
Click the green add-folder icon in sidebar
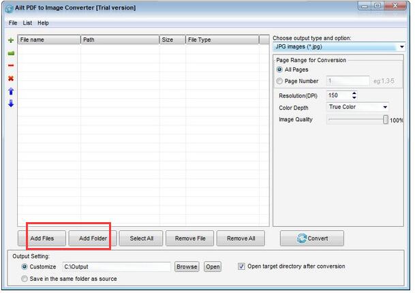tap(11, 53)
